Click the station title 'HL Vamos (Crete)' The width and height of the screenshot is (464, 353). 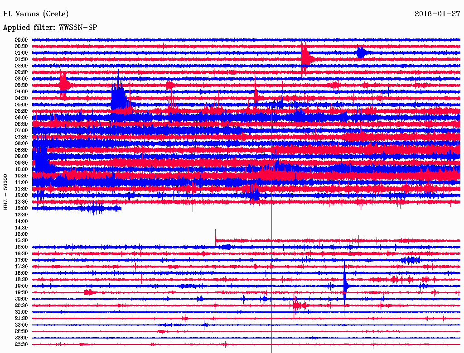point(36,14)
